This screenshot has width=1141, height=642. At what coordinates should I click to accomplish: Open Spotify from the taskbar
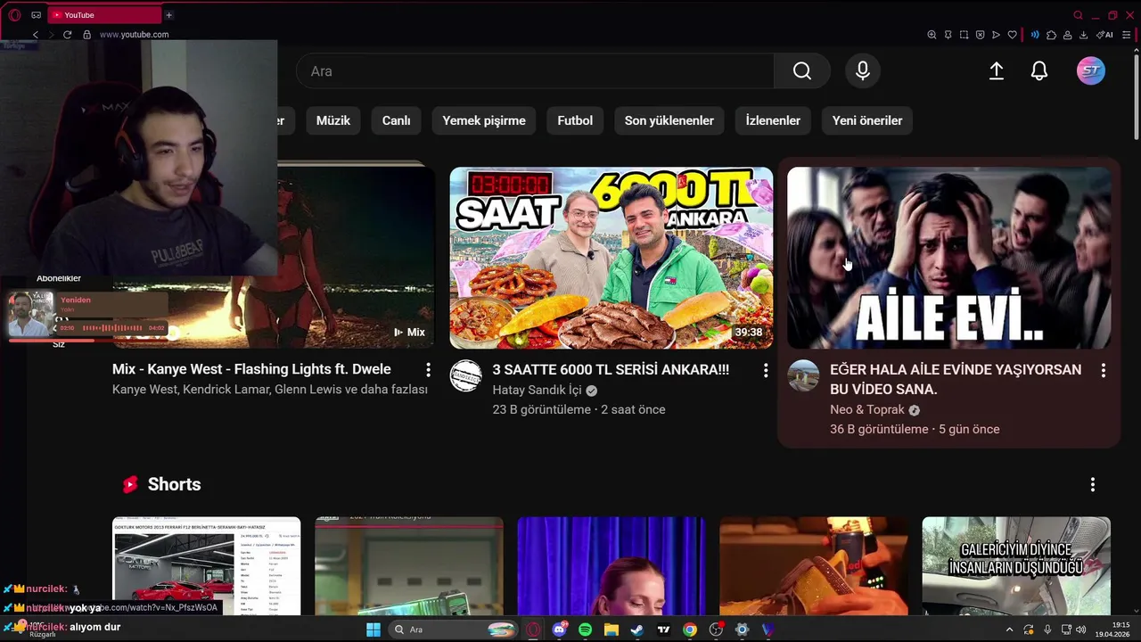(x=585, y=630)
